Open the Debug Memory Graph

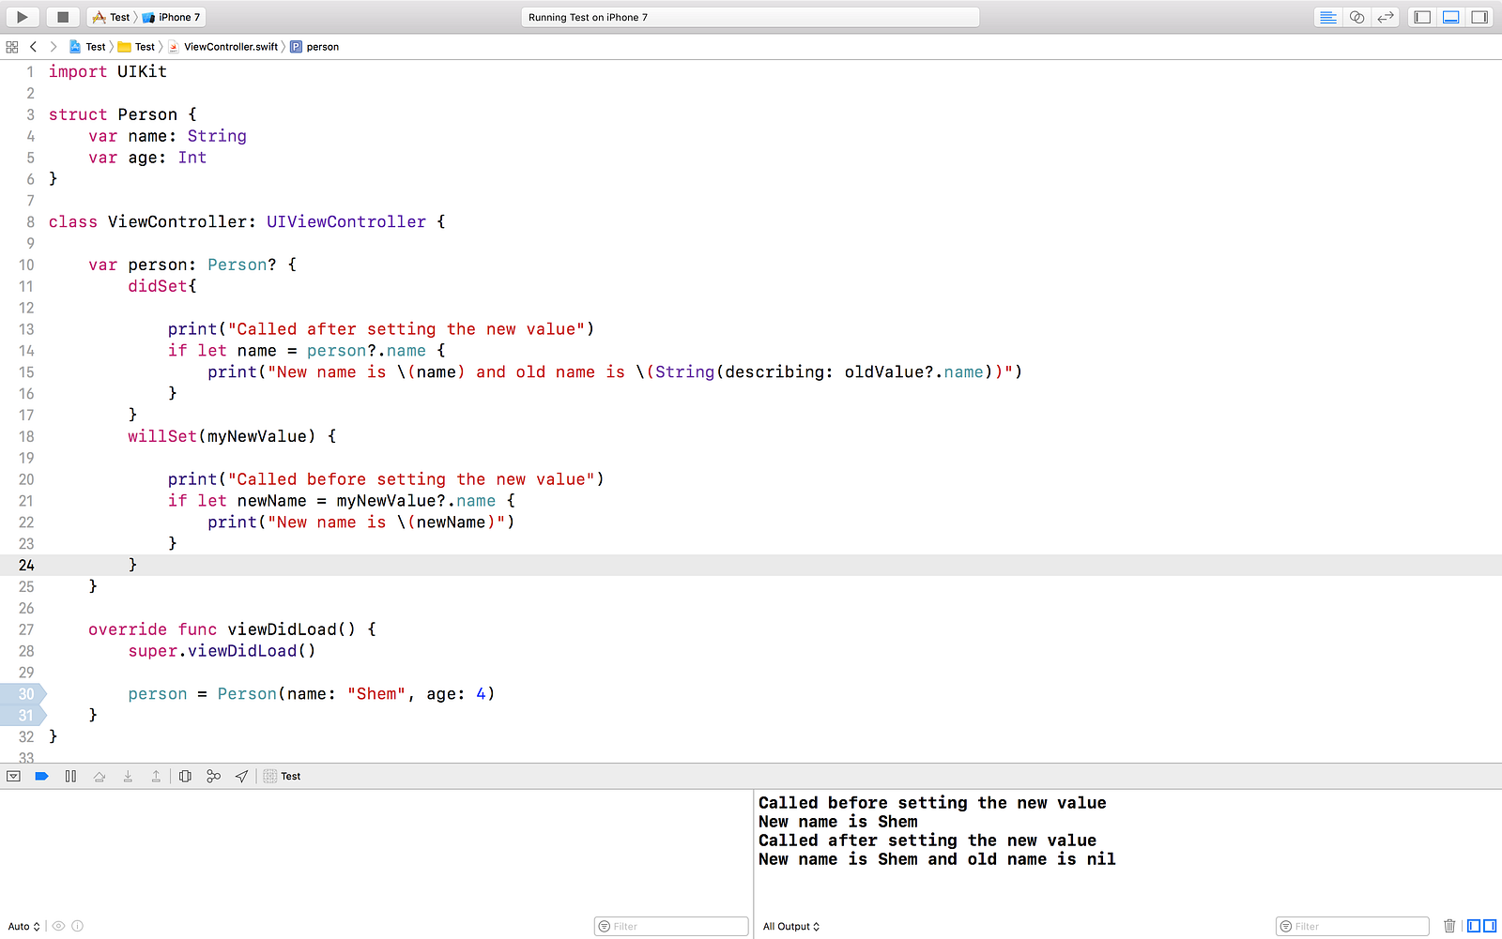tap(214, 777)
